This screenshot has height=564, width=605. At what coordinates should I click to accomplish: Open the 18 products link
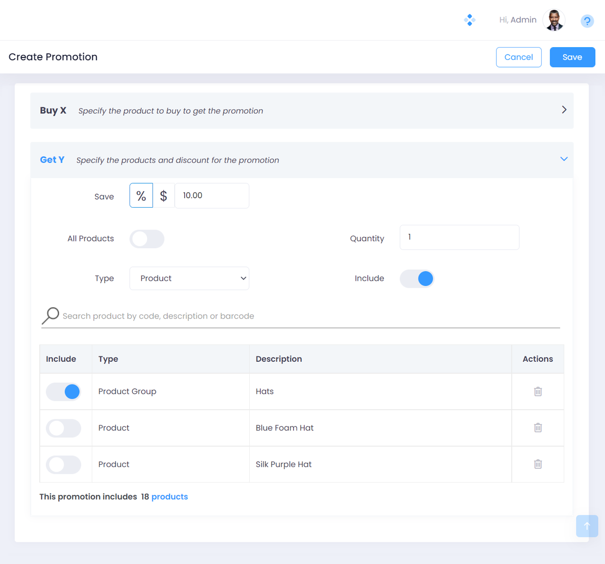pyautogui.click(x=169, y=497)
